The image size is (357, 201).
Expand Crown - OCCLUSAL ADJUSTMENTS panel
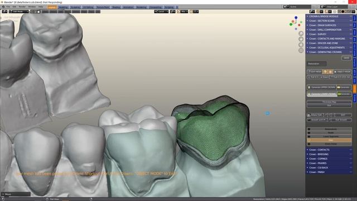pyautogui.click(x=329, y=47)
